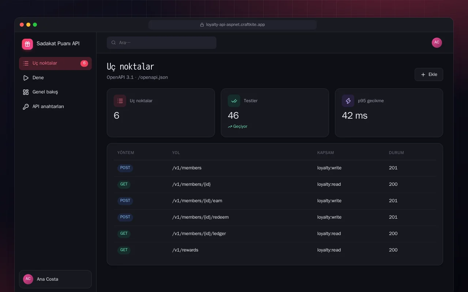Click the gift logo icon beside Sadakat Puanı API
Screen dimensions: 468x292
pyautogui.click(x=27, y=44)
